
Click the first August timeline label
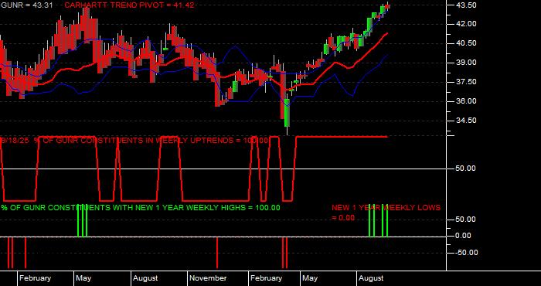(x=145, y=278)
